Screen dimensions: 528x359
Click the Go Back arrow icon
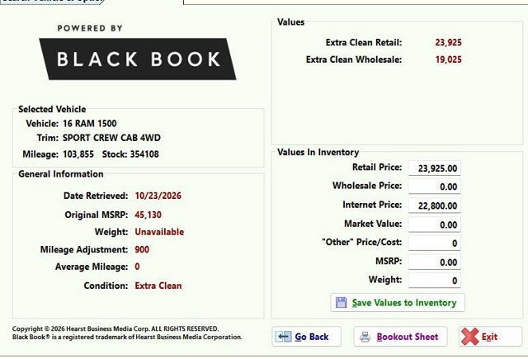click(283, 337)
